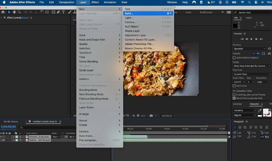This screenshot has width=272, height=161.
Task: Click the reset exposure icon
Action: coord(138,116)
